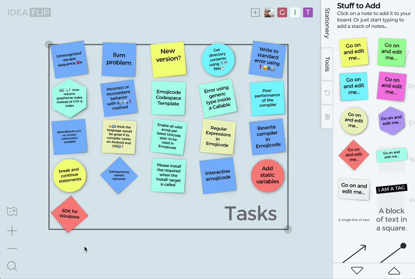The width and height of the screenshot is (415, 279).
Task: Click the group's top-left resize handle
Action: [49, 44]
